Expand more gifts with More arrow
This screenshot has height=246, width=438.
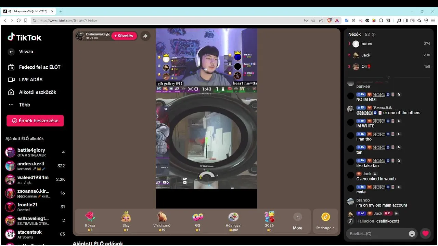pyautogui.click(x=297, y=217)
